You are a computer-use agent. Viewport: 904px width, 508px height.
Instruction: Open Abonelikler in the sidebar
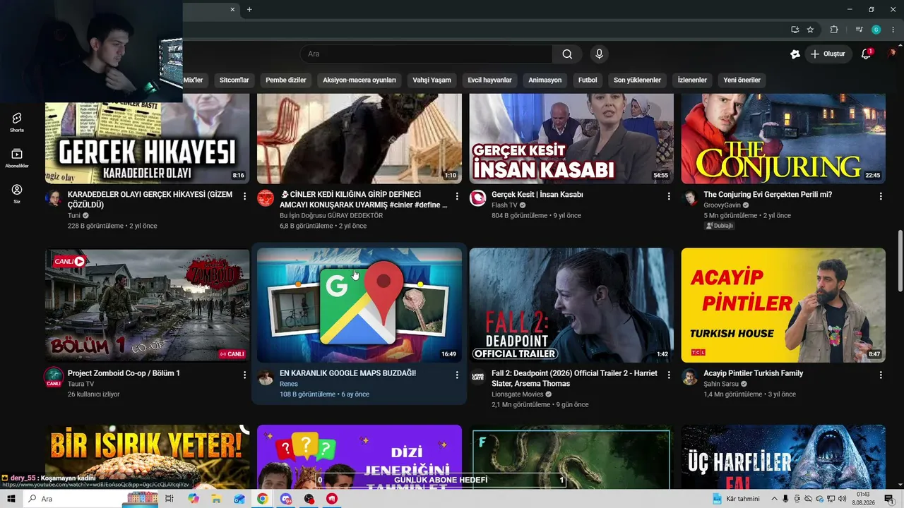[x=17, y=158]
